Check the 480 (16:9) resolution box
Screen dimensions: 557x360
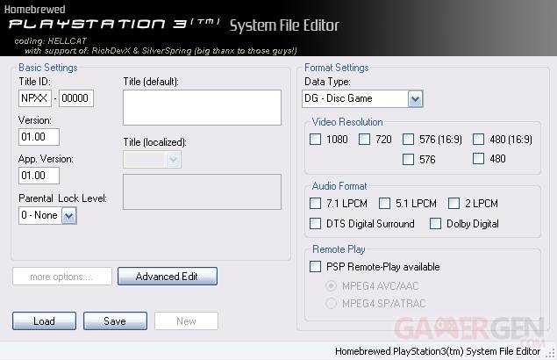point(479,139)
